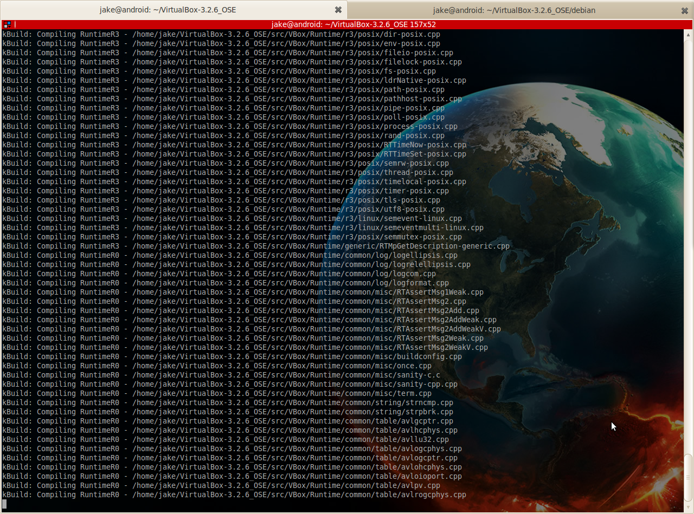Click the line compiling RTAssertMsg2.cpp
Viewport: 694px width, 514px height.
(x=234, y=301)
